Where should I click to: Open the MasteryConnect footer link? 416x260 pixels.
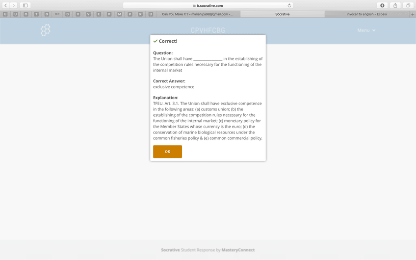coord(238,250)
